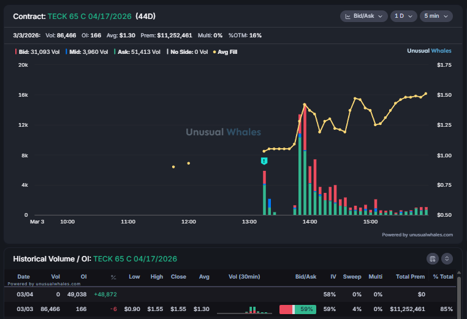This screenshot has width=467, height=319.
Task: Open the 1 D range dropdown
Action: click(x=403, y=16)
